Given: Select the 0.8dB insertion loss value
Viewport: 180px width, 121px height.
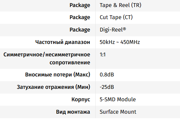Looking at the screenshot, I should pos(107,75).
